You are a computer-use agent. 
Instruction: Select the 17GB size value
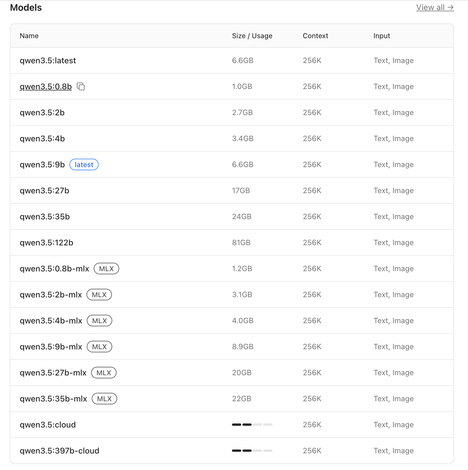(x=241, y=190)
